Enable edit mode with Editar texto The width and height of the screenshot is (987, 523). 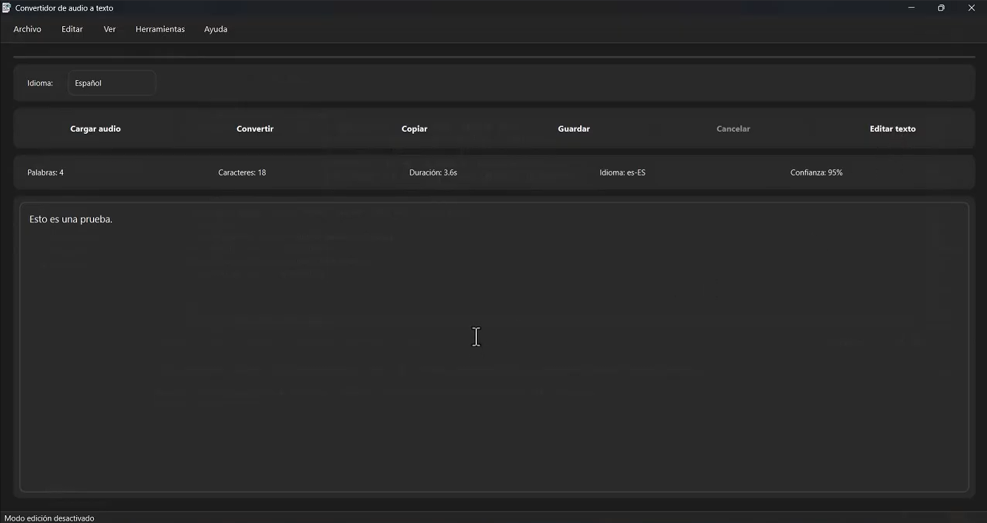point(892,129)
